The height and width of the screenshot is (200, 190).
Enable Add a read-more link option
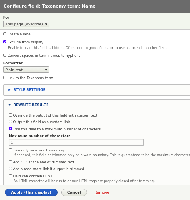point(10,169)
